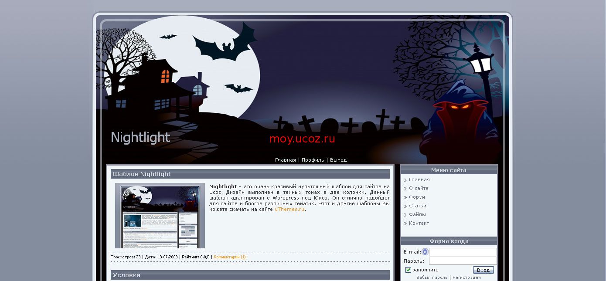The height and width of the screenshot is (281, 606).
Task: Open the Nightlight template preview thumbnail
Action: [x=160, y=216]
